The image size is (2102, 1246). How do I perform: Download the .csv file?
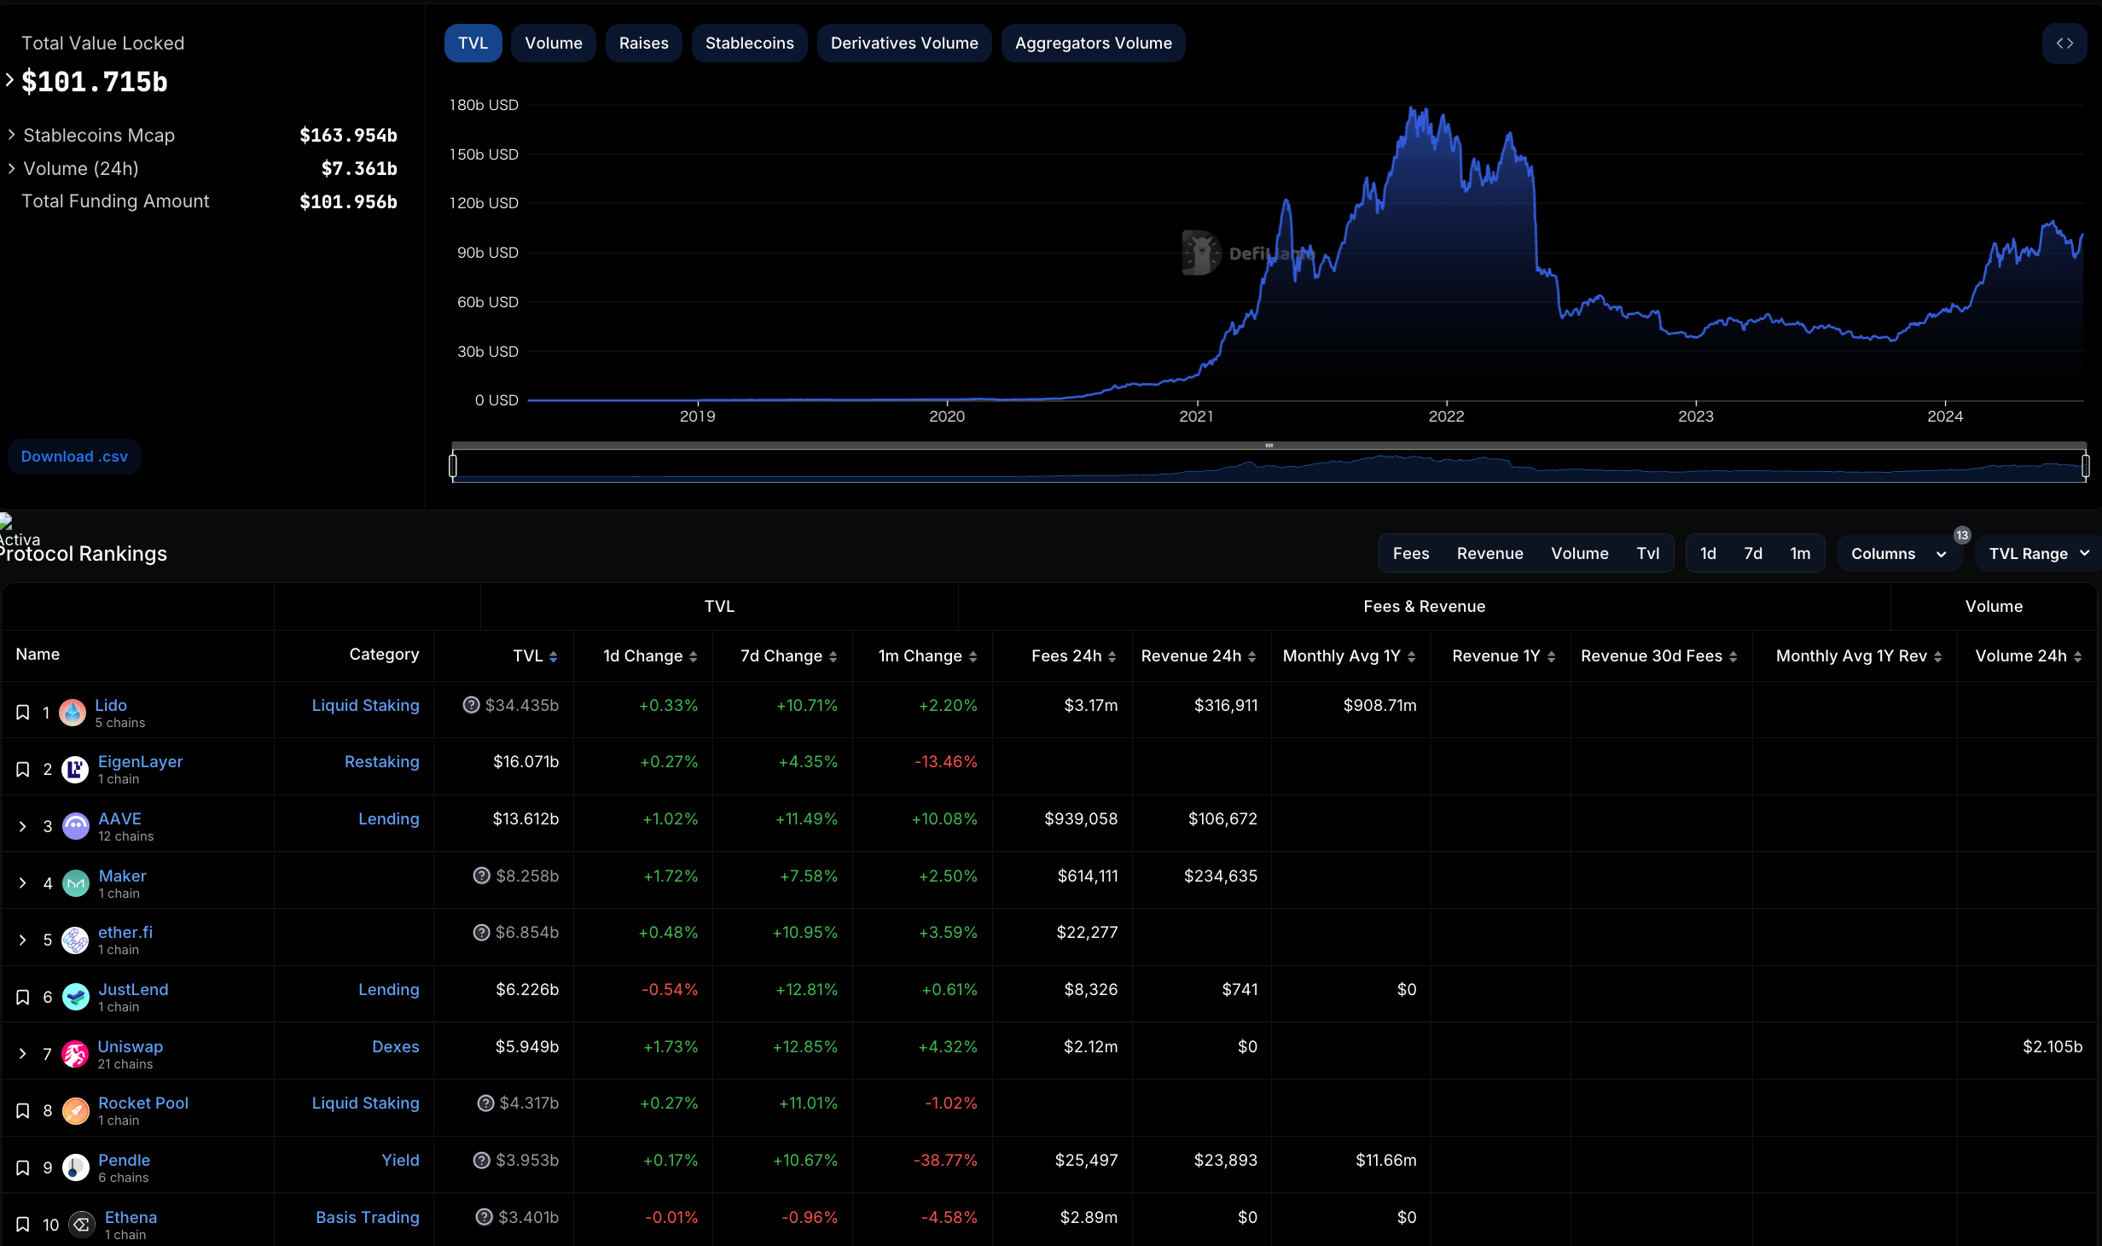pyautogui.click(x=74, y=457)
